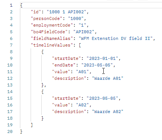This screenshot has height=140, width=162.
Task: Click the text "Waarde A01"
Action: click(108, 78)
